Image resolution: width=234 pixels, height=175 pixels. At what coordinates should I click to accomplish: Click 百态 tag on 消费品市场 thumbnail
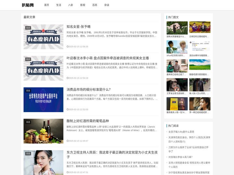pos(28,91)
